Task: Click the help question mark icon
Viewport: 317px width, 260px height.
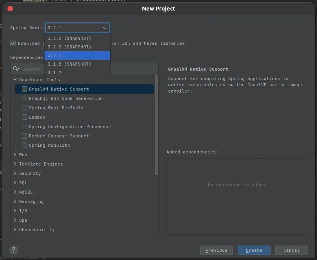Action: point(14,250)
